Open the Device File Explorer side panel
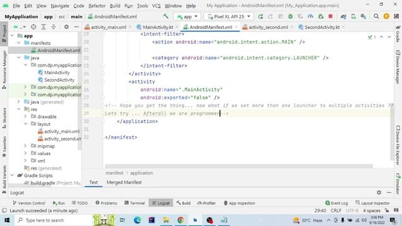This screenshot has width=402, height=226. (x=398, y=145)
